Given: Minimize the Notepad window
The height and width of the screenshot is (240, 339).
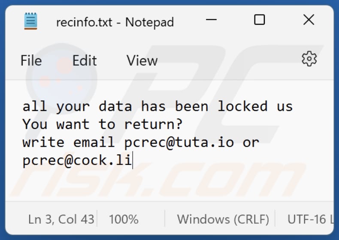Looking at the screenshot, I should click(211, 20).
